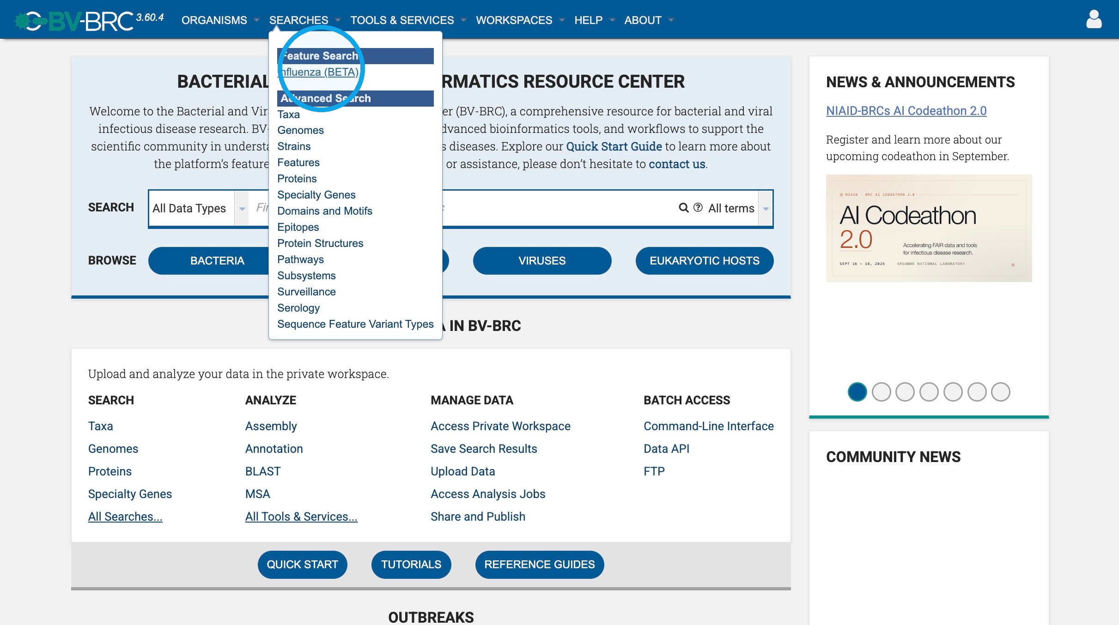Open the QUICK START button
The width and height of the screenshot is (1119, 625).
pos(303,565)
